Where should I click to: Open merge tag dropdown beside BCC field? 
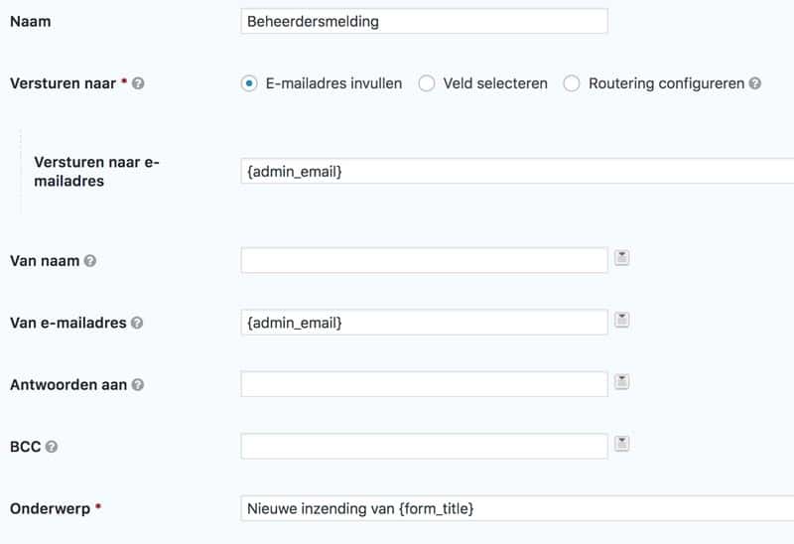(x=622, y=444)
